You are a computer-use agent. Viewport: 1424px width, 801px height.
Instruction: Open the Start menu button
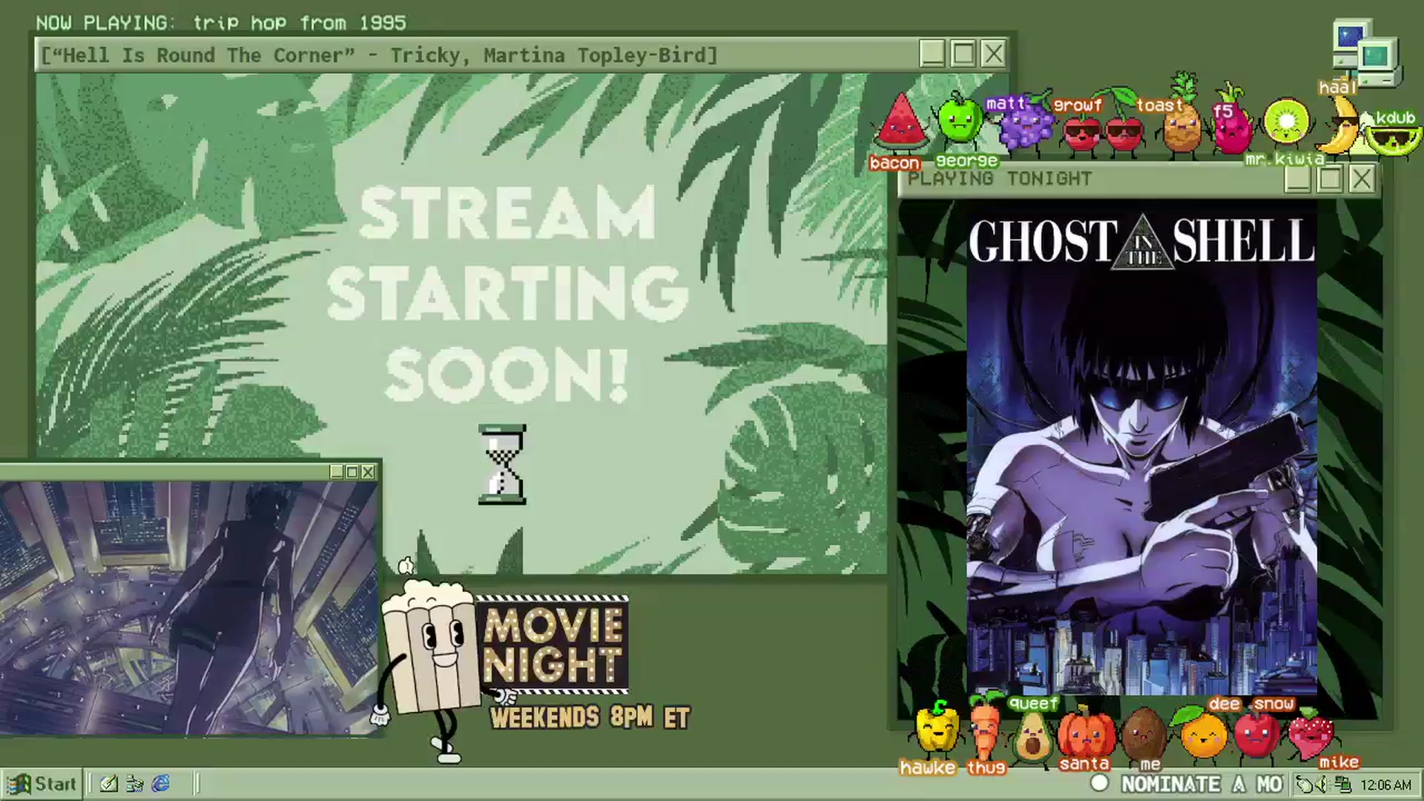point(41,784)
